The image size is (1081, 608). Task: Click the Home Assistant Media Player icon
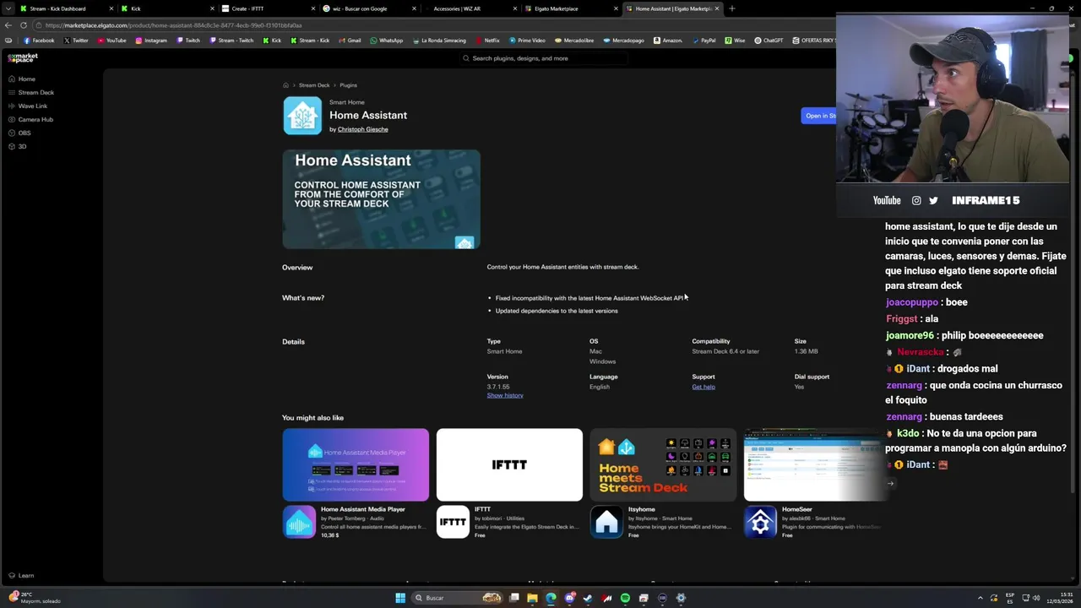pos(299,522)
